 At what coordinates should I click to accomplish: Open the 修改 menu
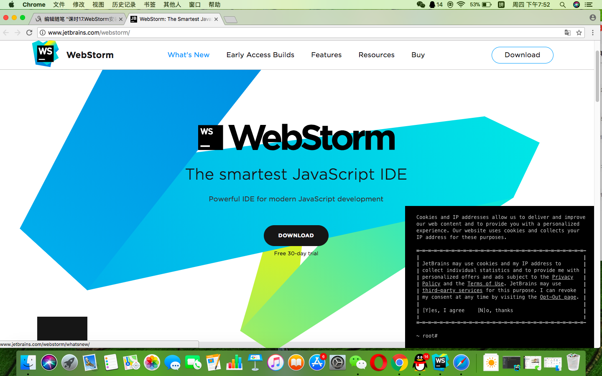coord(79,5)
